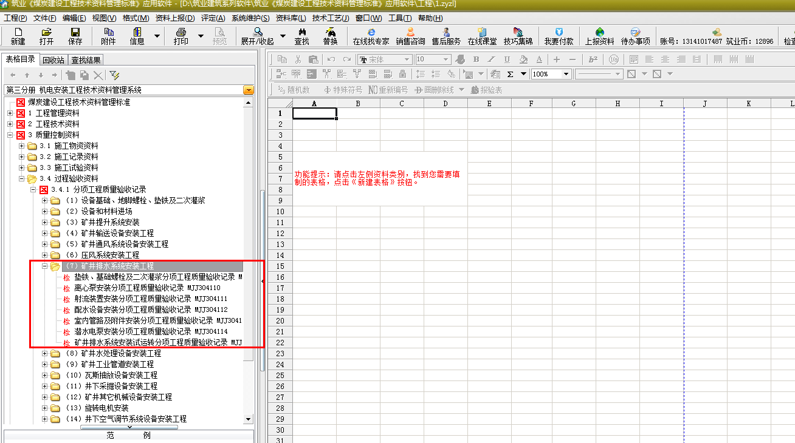
Task: Click the 新建 (New) toolbar icon
Action: click(x=18, y=36)
